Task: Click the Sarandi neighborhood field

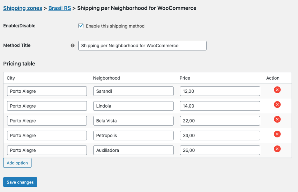Action: 133,91
